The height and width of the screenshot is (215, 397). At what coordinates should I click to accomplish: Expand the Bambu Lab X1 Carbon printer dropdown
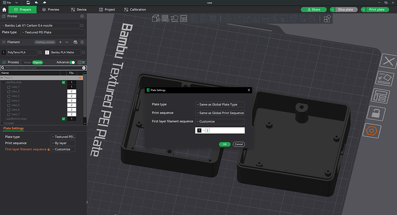[x=40, y=25]
